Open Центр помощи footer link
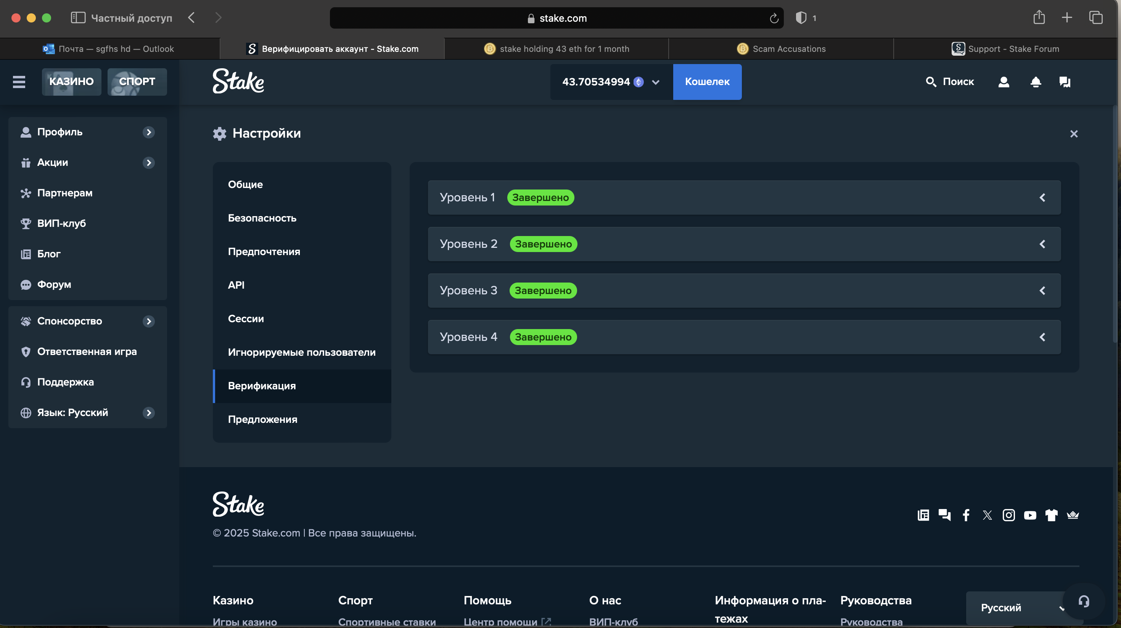 click(507, 622)
